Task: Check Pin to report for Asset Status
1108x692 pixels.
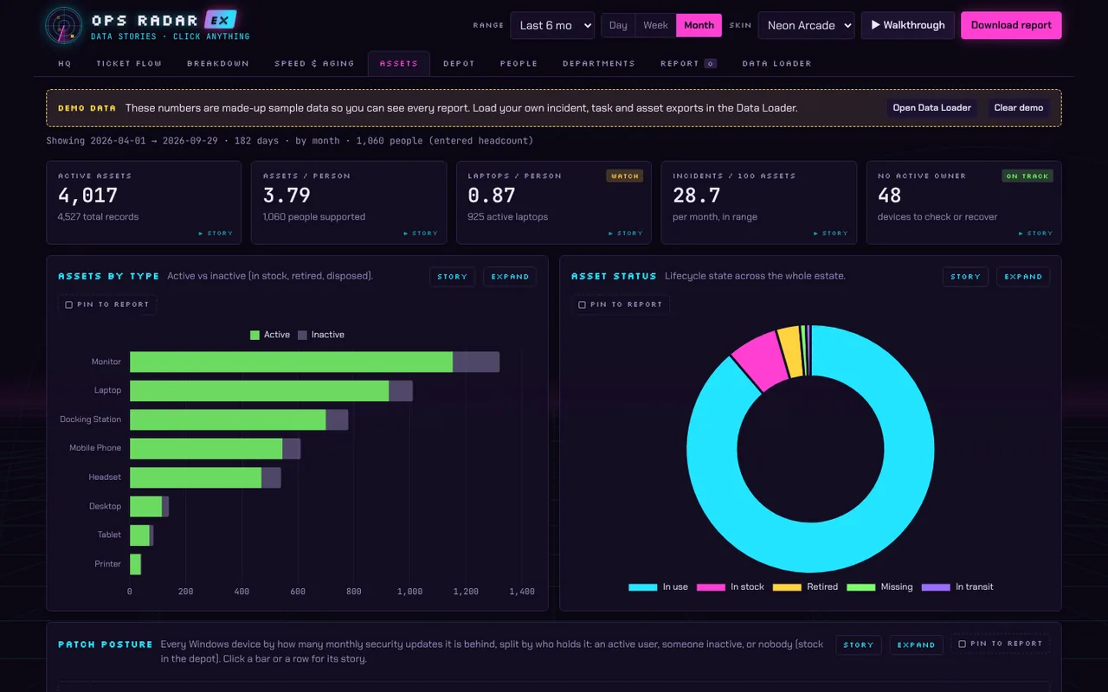Action: 583,304
